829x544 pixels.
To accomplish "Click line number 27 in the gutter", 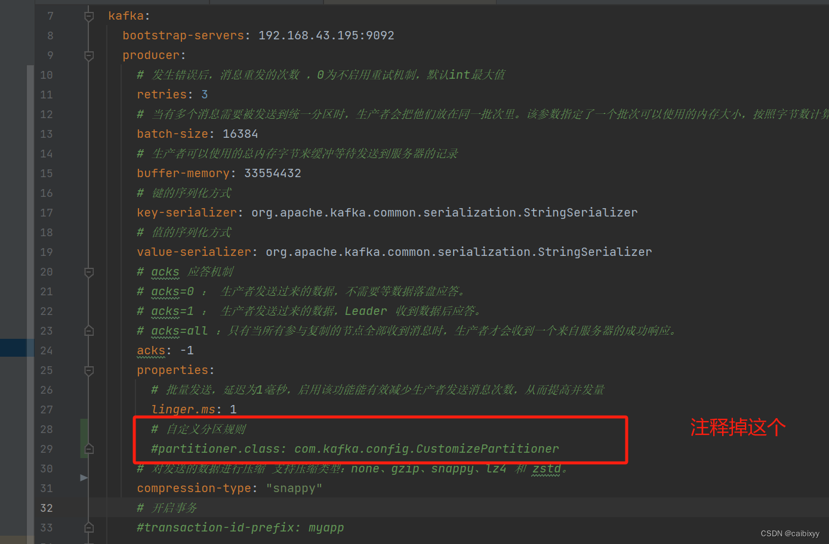I will (47, 410).
